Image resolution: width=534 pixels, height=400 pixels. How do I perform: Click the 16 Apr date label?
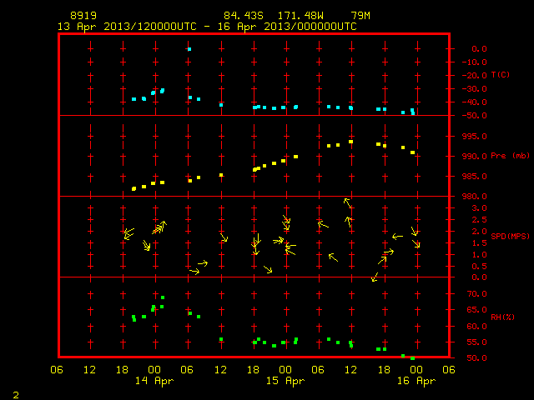[416, 381]
